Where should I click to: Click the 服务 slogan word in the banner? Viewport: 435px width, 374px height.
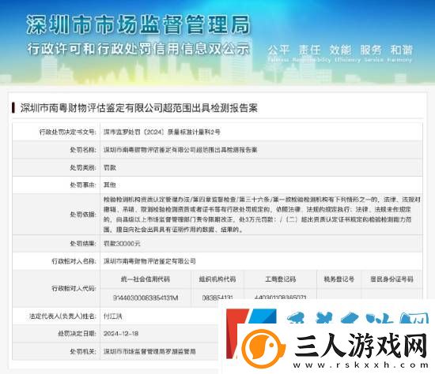tap(371, 50)
